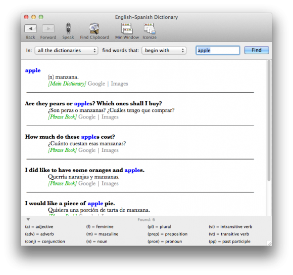Collapse the abbreviations legend disclosure triangle
293x275 pixels.
point(28,219)
